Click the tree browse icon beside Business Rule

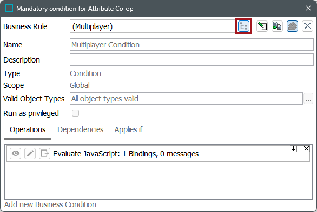click(243, 26)
